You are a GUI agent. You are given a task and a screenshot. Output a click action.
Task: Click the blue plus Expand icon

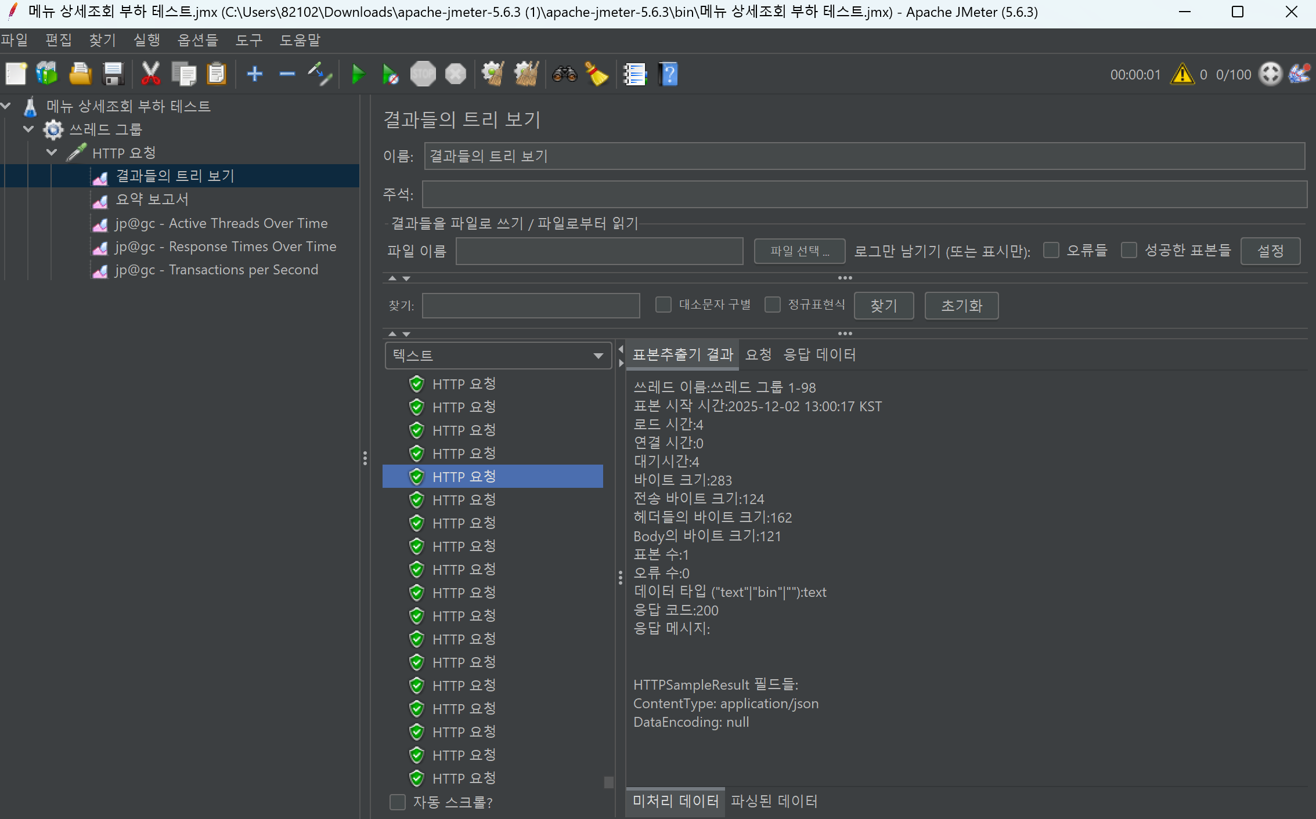pyautogui.click(x=254, y=74)
